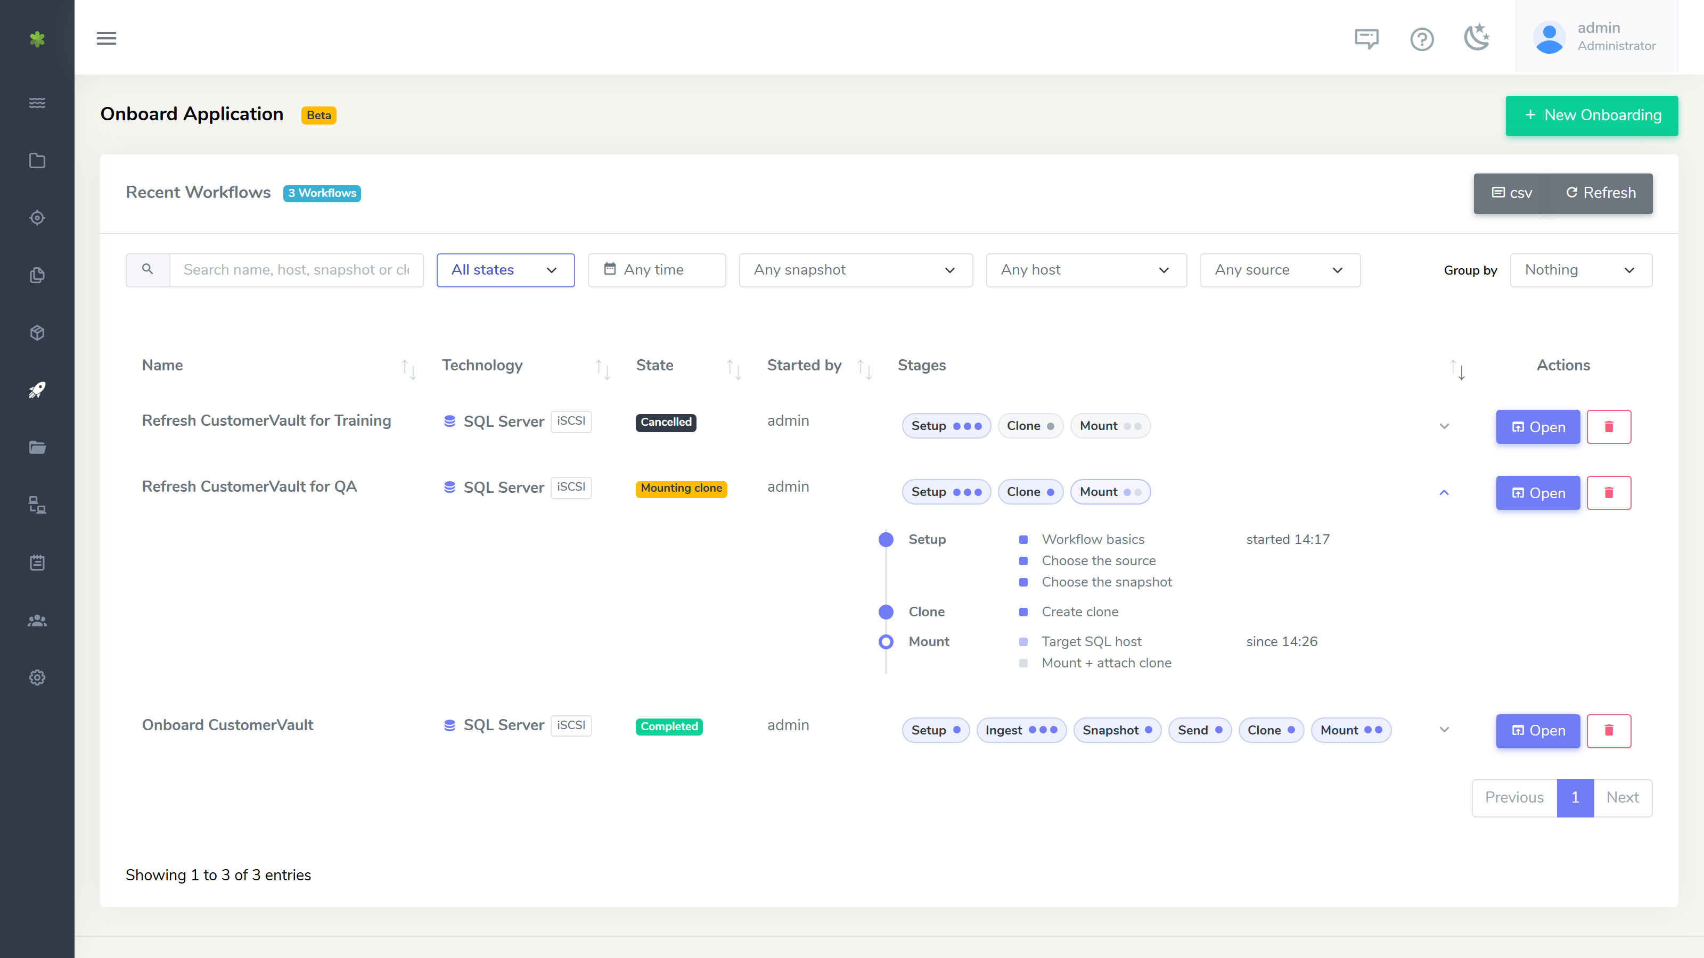Toggle dark mode moon icon

coord(1477,37)
